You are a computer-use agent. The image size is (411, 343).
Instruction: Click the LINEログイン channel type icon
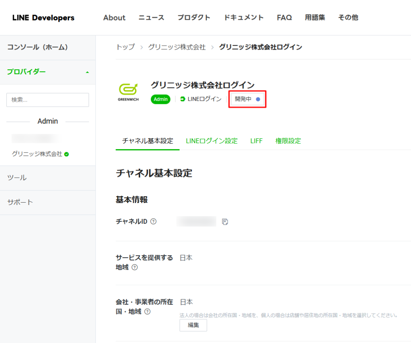183,99
